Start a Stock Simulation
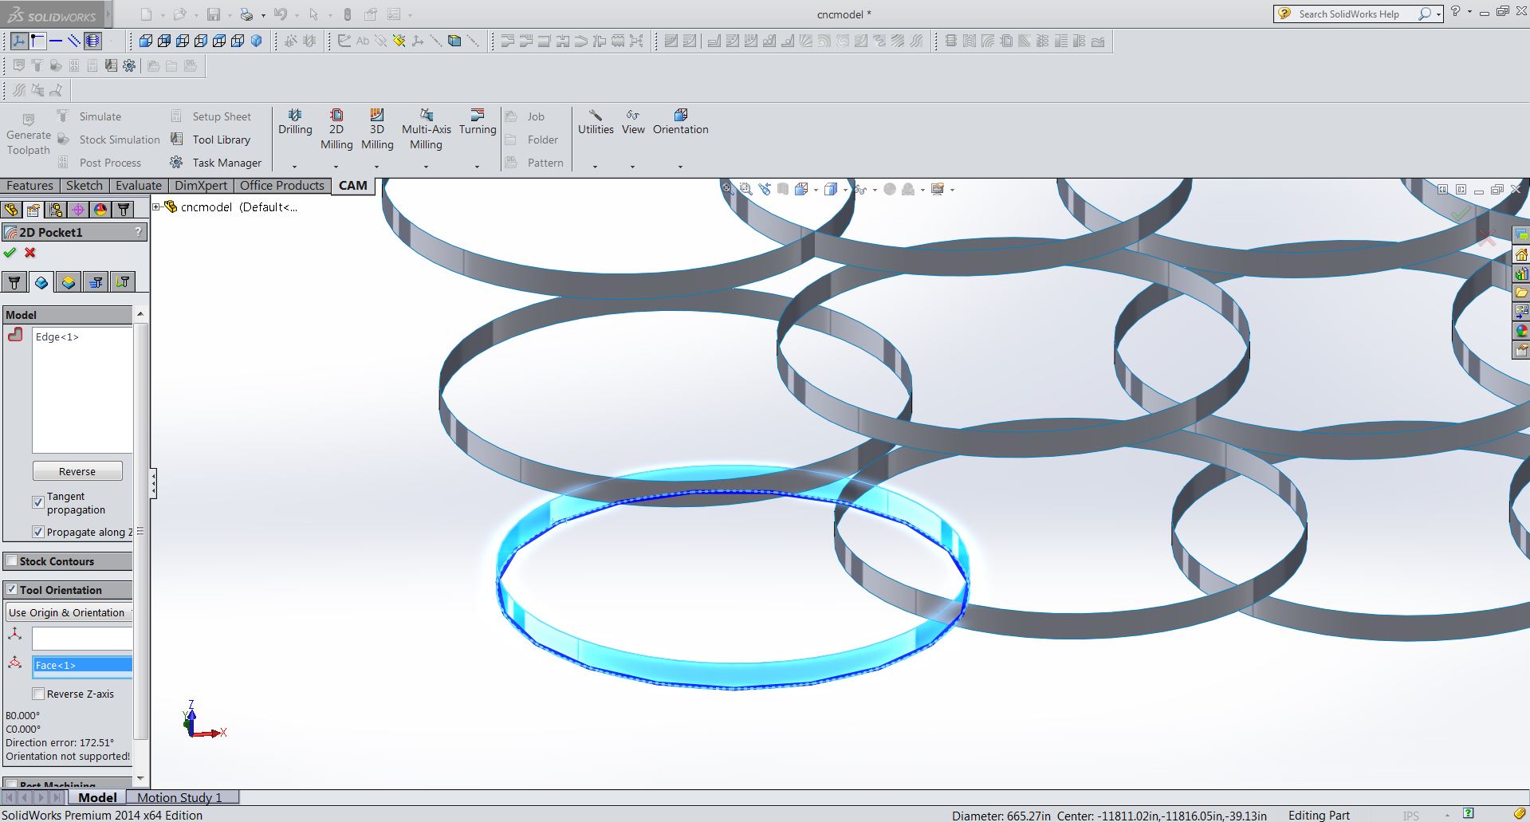This screenshot has height=822, width=1530. (x=112, y=140)
